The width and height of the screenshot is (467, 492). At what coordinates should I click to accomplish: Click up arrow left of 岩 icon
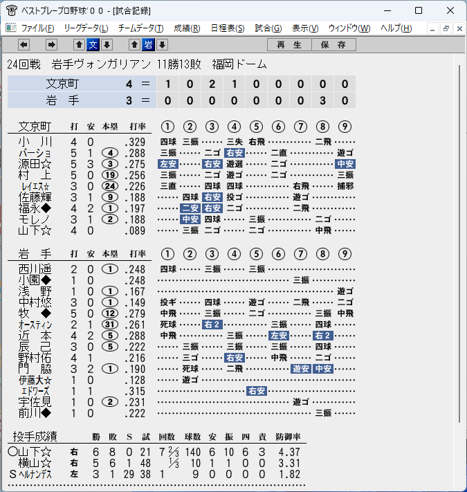[134, 45]
